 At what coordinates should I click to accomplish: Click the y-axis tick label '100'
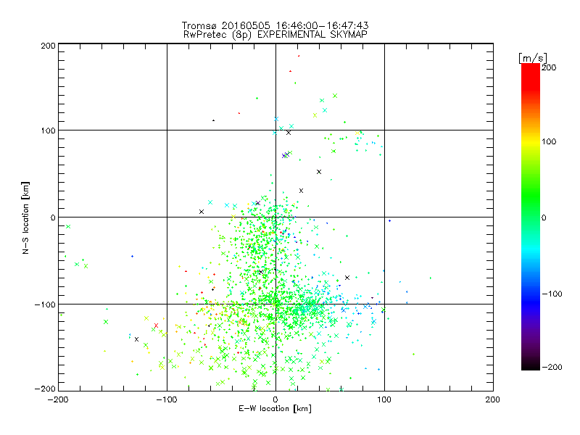[x=48, y=130]
